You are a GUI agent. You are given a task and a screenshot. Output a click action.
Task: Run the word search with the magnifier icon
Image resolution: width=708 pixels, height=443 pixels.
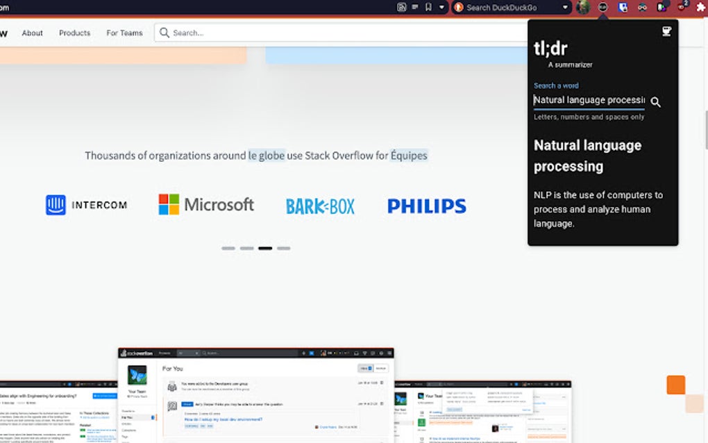(x=655, y=102)
